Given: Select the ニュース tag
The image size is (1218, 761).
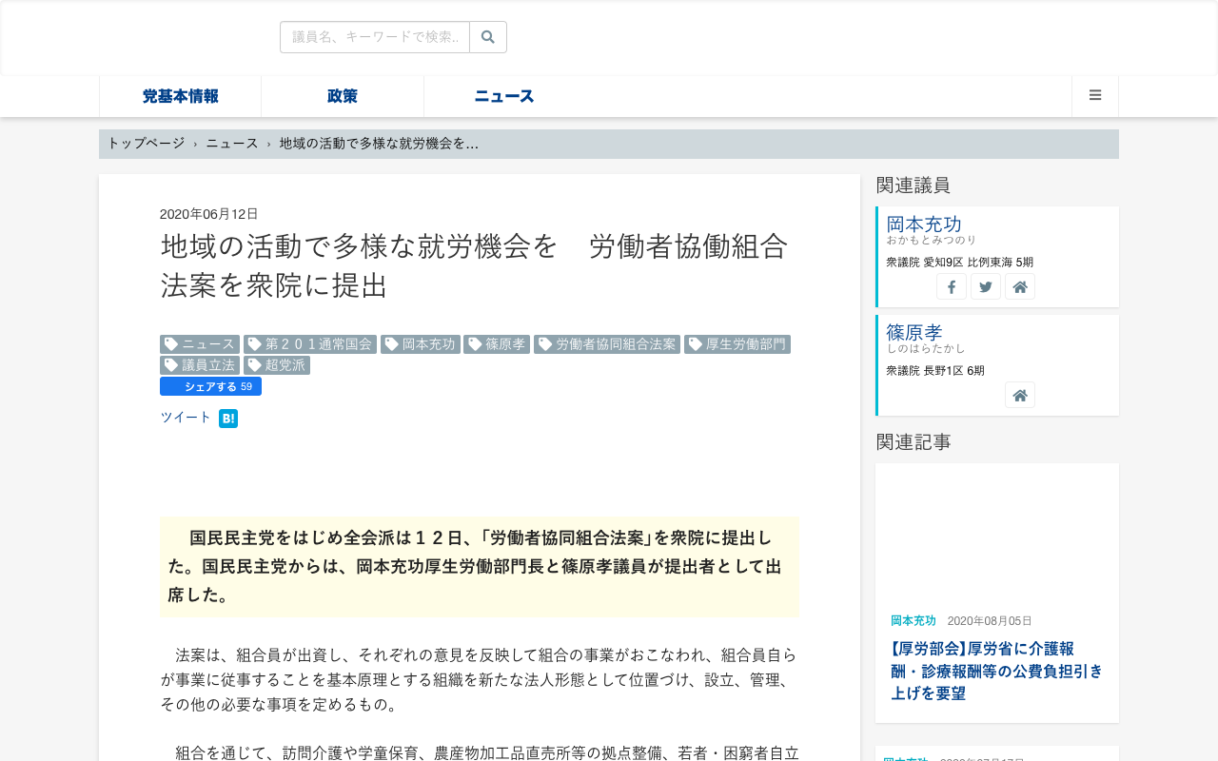Looking at the screenshot, I should coord(200,344).
